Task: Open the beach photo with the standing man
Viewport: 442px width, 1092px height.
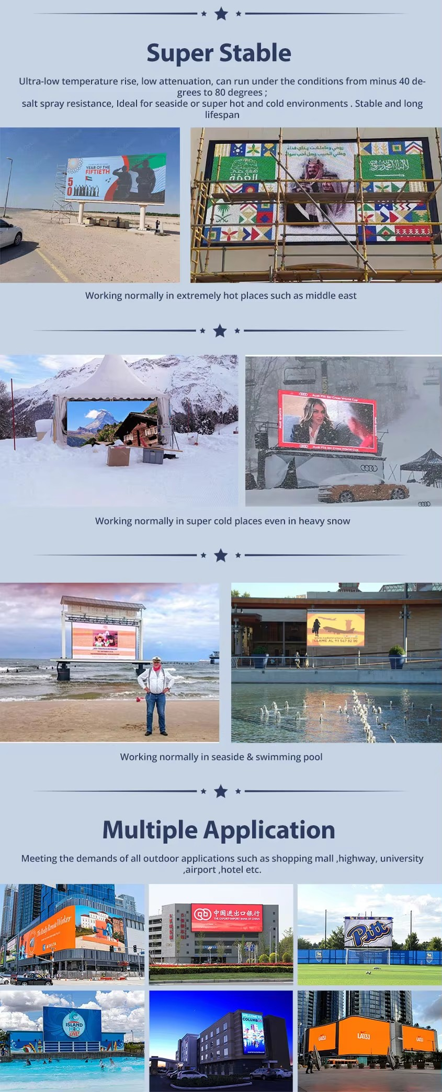Action: point(109,662)
